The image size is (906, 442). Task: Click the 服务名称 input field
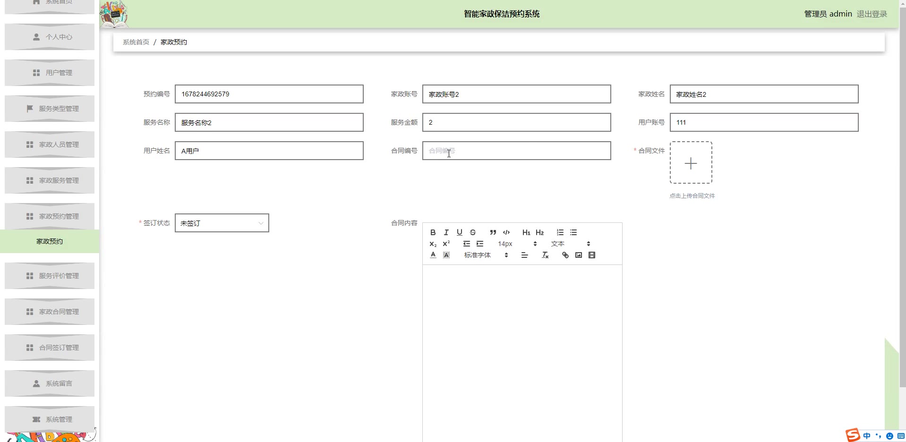point(269,122)
